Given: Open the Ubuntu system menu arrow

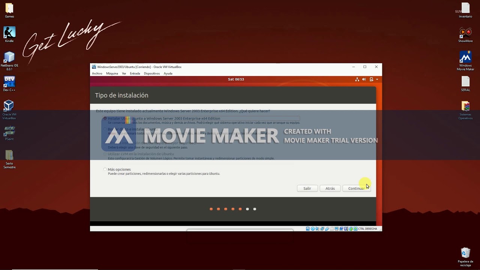Looking at the screenshot, I should [377, 79].
